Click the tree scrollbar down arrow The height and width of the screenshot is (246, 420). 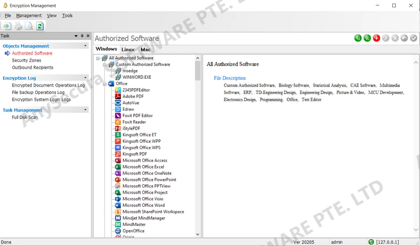[198, 234]
